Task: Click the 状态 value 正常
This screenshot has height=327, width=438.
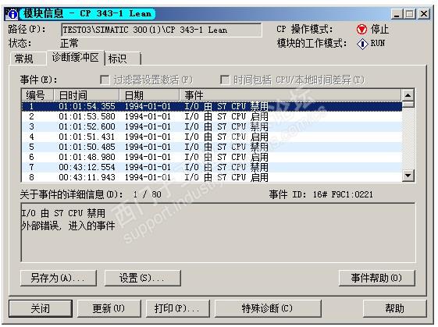Action: coord(69,44)
